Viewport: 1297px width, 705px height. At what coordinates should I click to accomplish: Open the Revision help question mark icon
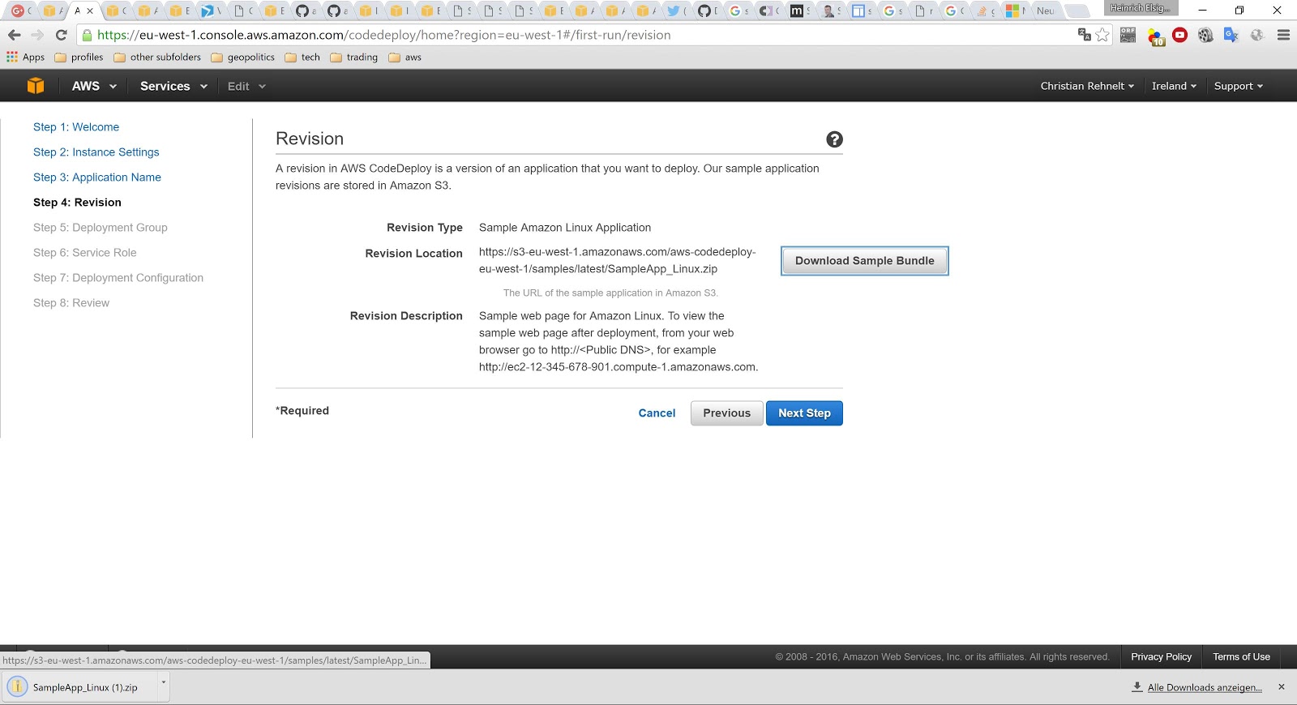[x=834, y=139]
